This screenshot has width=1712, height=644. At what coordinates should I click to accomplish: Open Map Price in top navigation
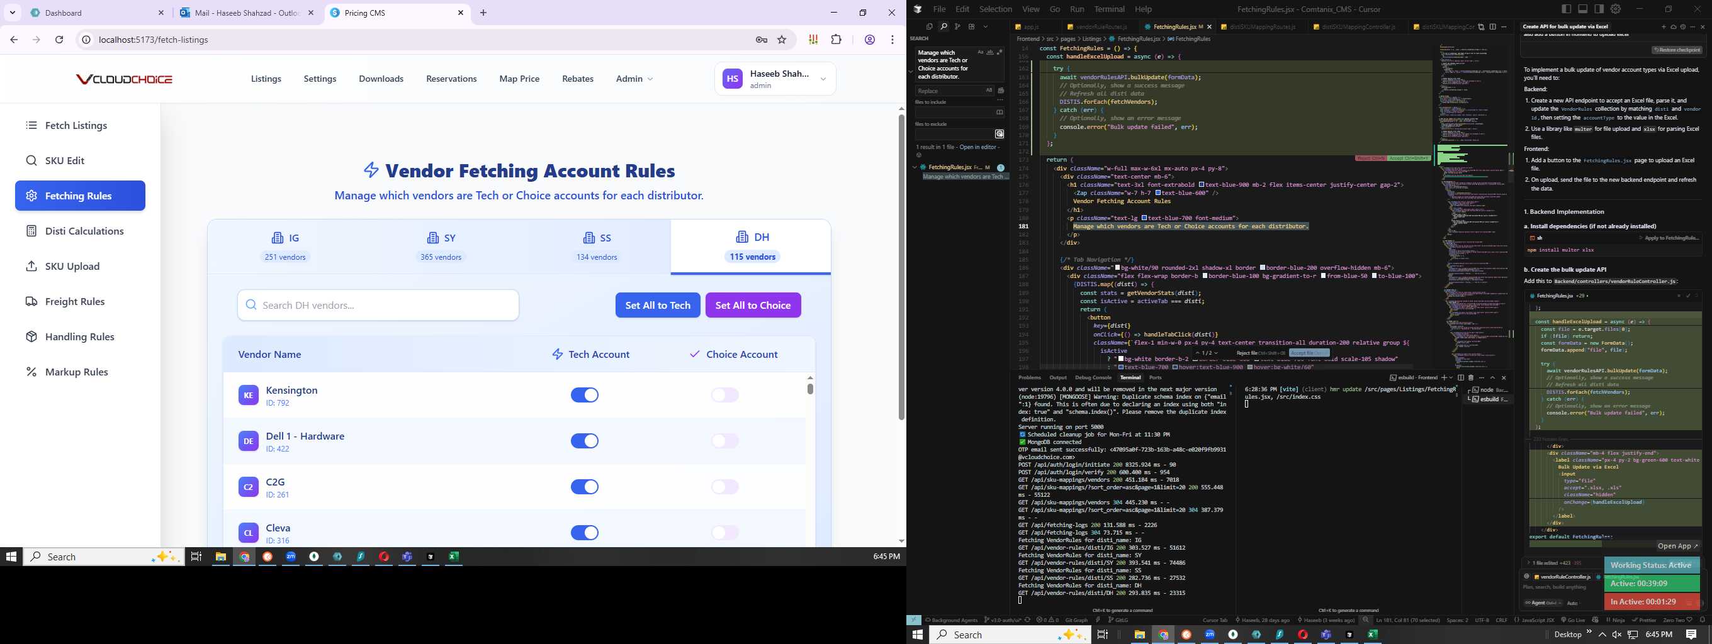(520, 79)
